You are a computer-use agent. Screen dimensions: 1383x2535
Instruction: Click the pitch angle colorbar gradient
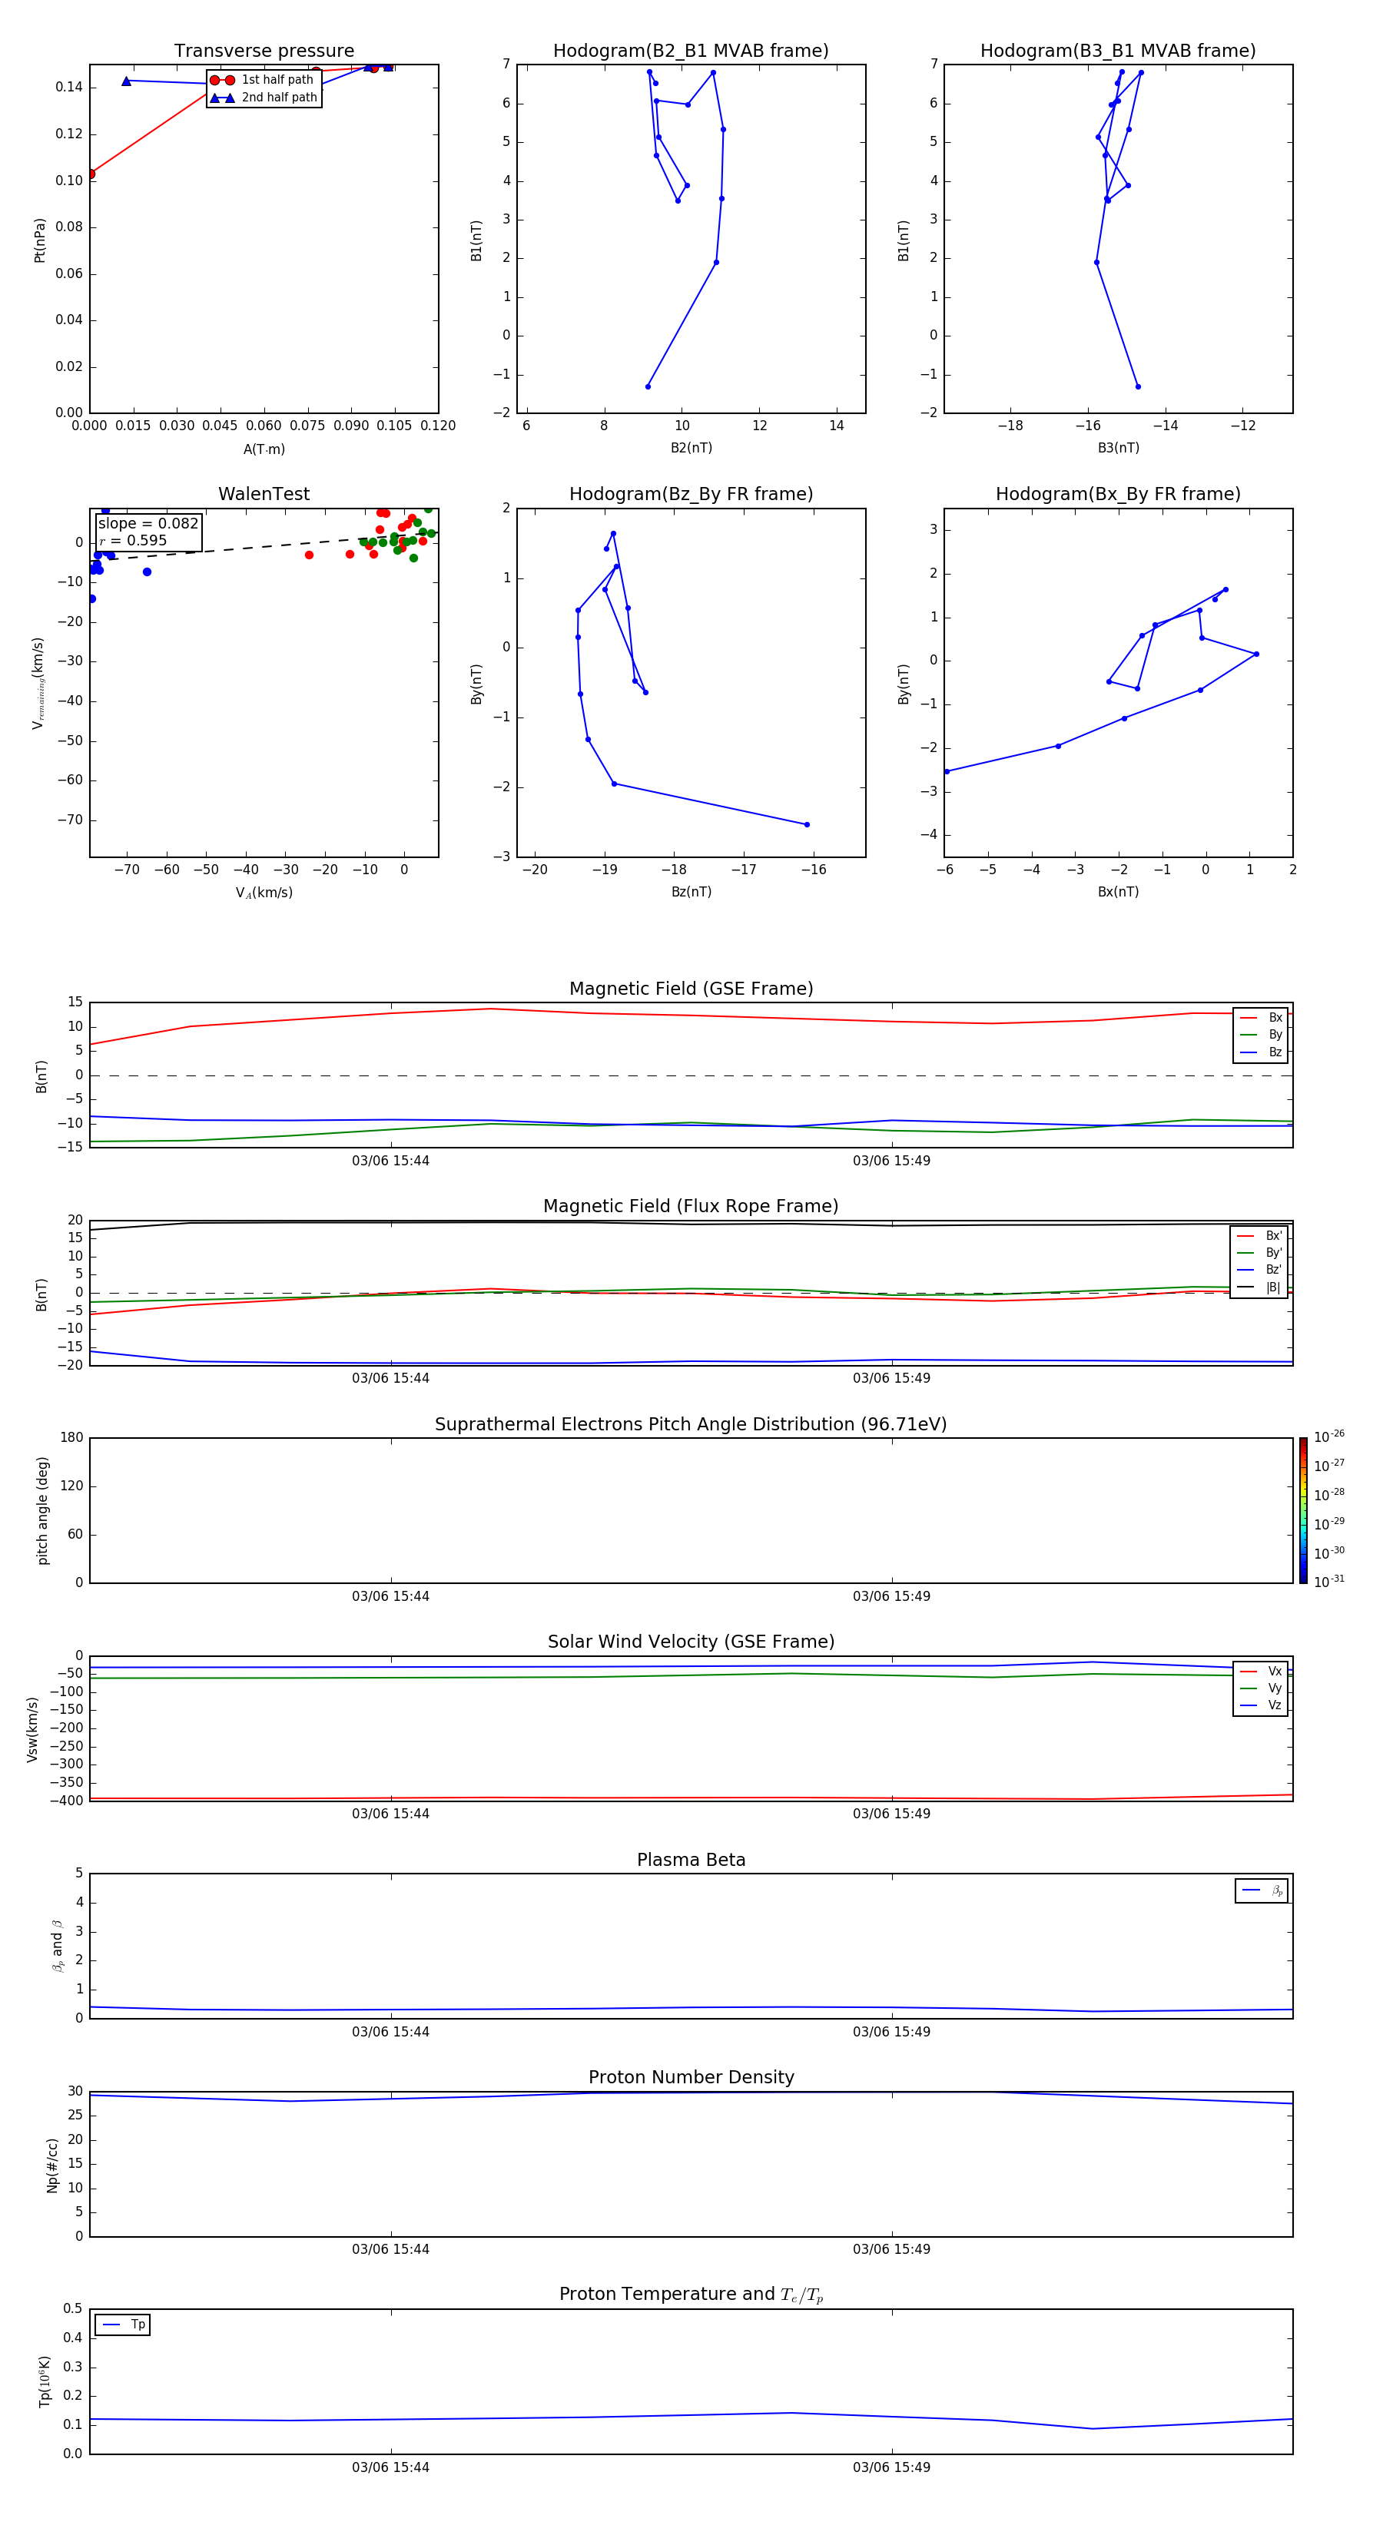(x=1303, y=1510)
